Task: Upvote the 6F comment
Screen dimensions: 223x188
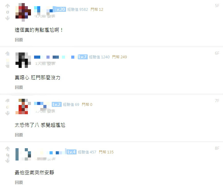Action: click(7, 53)
